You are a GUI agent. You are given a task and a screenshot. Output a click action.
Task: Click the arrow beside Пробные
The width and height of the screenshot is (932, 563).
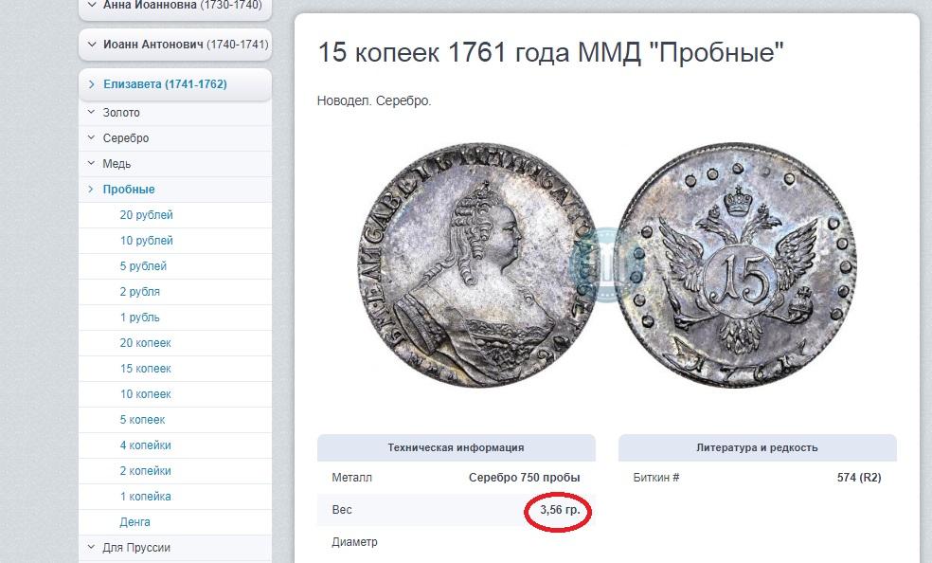[92, 190]
